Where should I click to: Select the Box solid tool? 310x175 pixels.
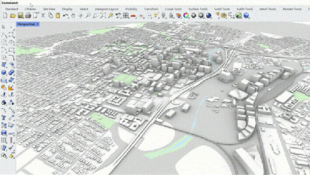(4, 72)
